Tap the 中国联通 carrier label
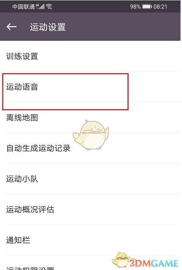Screen dimensions: 182x270 (x=24, y=7)
